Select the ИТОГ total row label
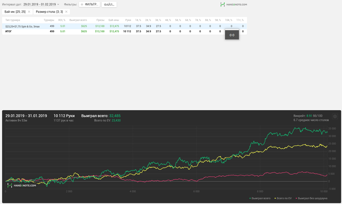The image size is (342, 204). coord(8,31)
